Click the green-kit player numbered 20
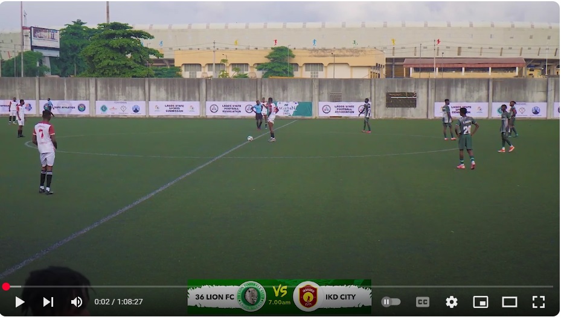The width and height of the screenshot is (561, 317). tap(467, 138)
